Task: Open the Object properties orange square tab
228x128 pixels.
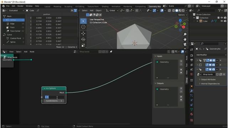Action: point(192,86)
